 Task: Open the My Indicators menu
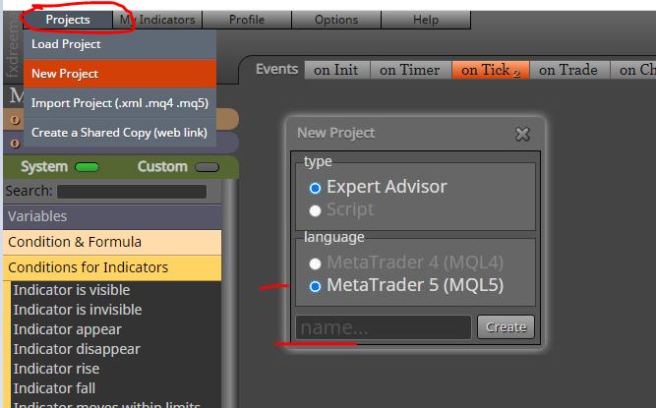157,20
